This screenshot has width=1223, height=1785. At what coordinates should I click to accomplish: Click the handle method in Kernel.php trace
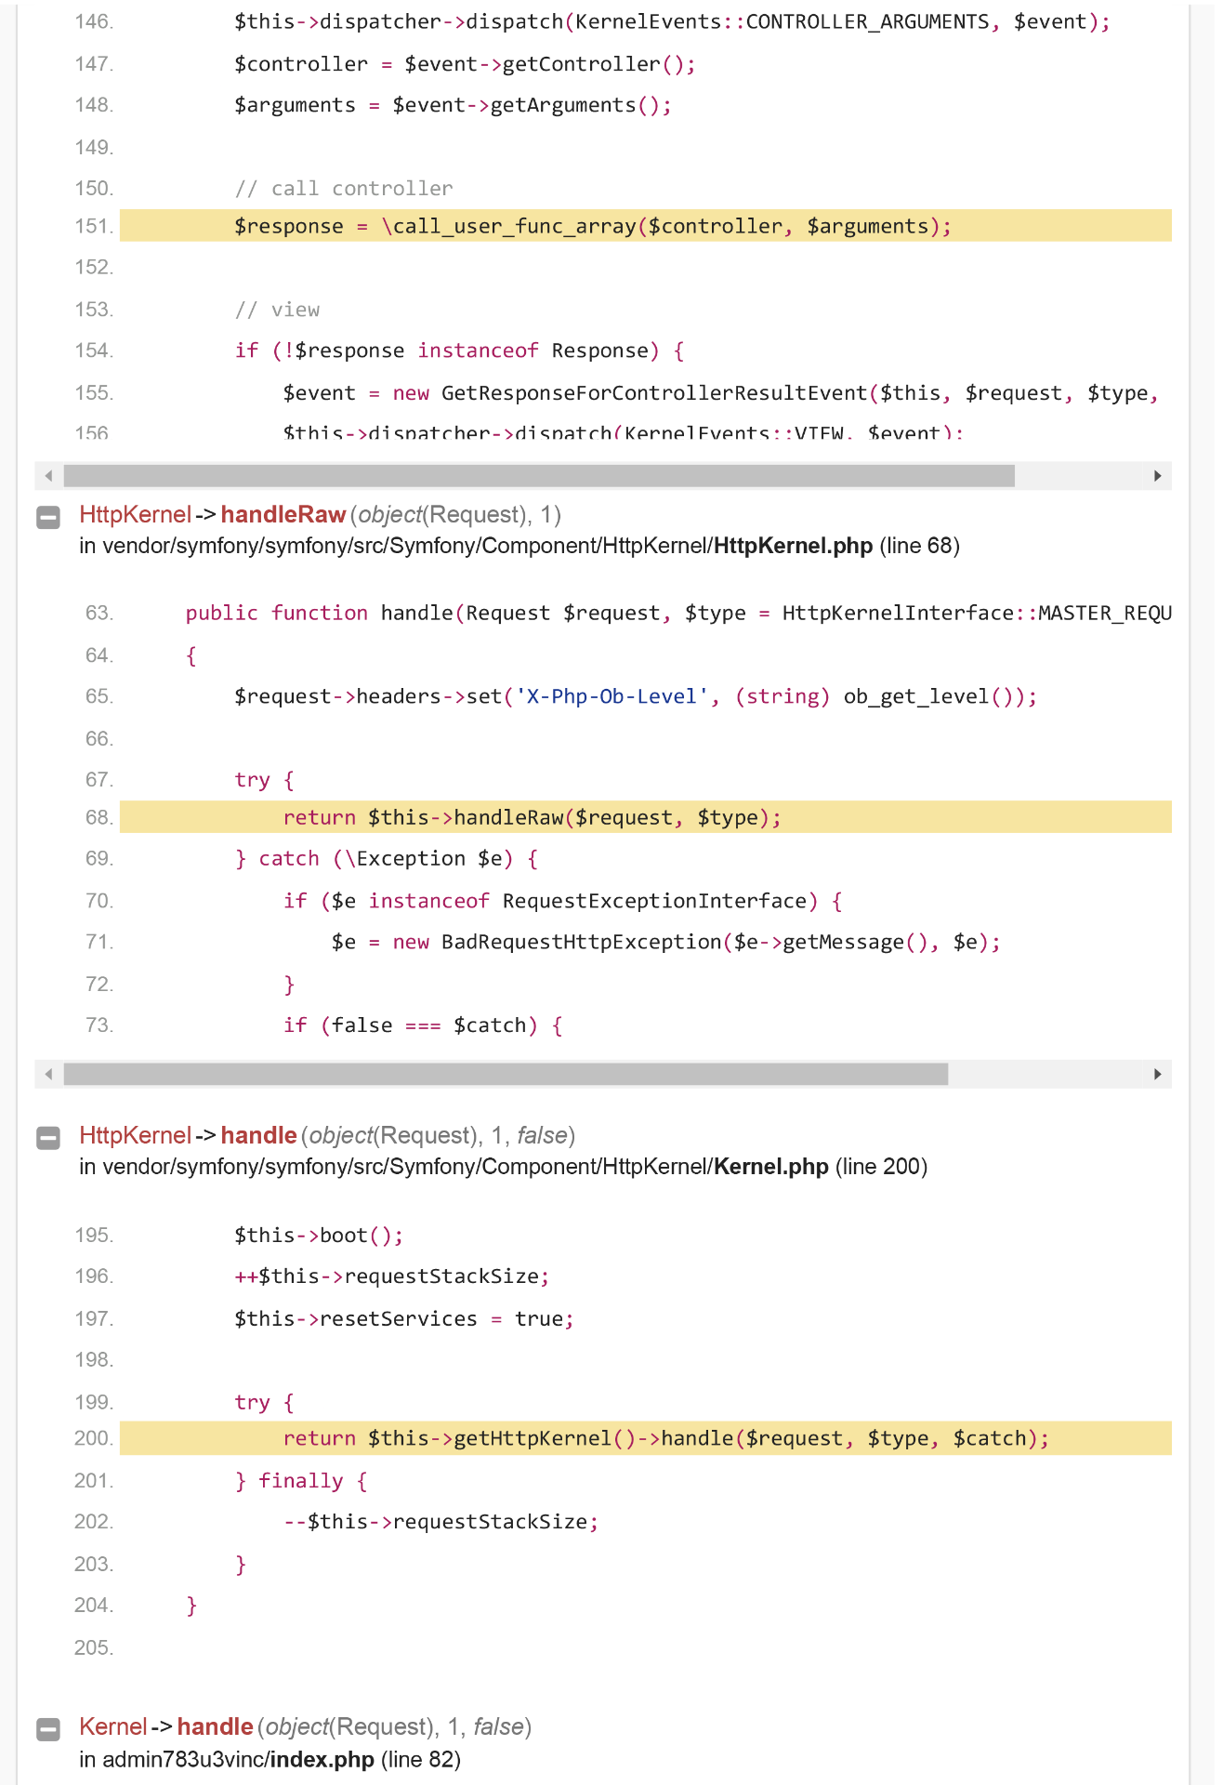[258, 1136]
